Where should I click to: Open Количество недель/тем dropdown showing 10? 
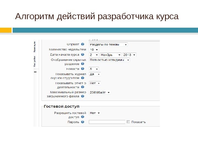pyautogui.click(x=94, y=50)
